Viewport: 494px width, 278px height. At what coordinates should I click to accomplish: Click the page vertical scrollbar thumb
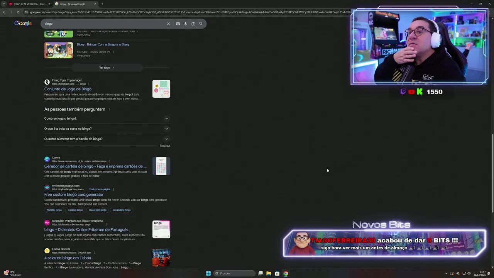(x=492, y=173)
